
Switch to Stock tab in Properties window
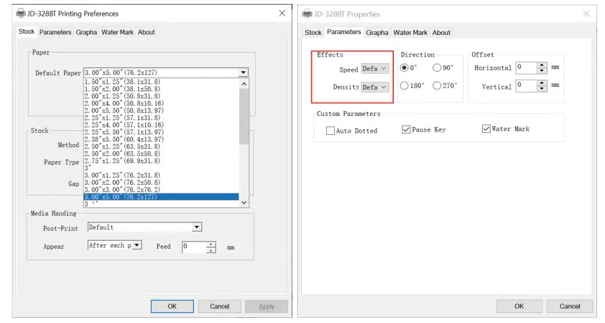pyautogui.click(x=313, y=33)
